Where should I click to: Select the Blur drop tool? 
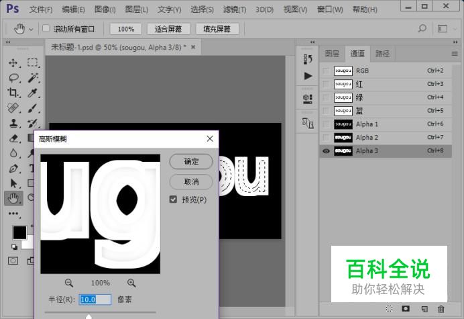click(x=13, y=153)
